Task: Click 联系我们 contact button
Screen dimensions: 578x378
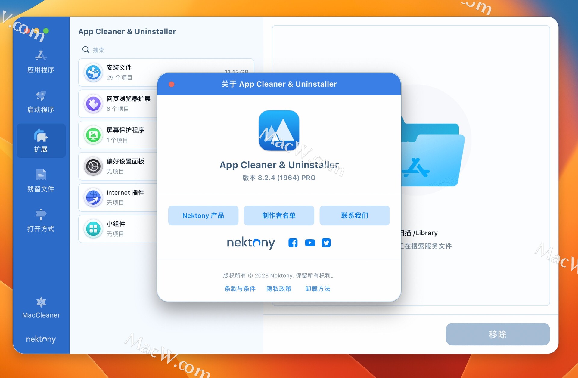Action: point(355,215)
